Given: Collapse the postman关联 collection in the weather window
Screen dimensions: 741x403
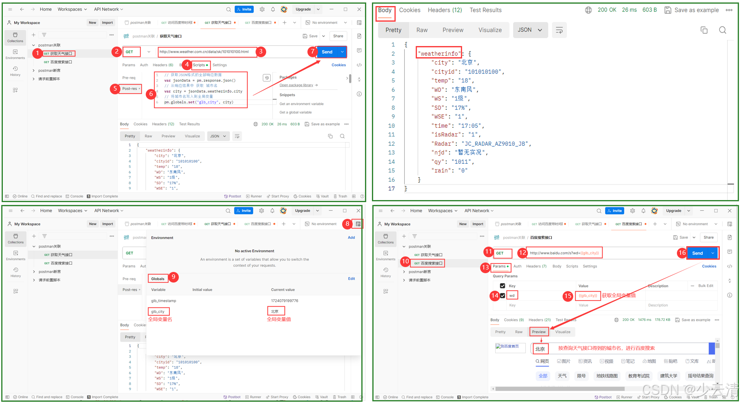Looking at the screenshot, I should [33, 45].
